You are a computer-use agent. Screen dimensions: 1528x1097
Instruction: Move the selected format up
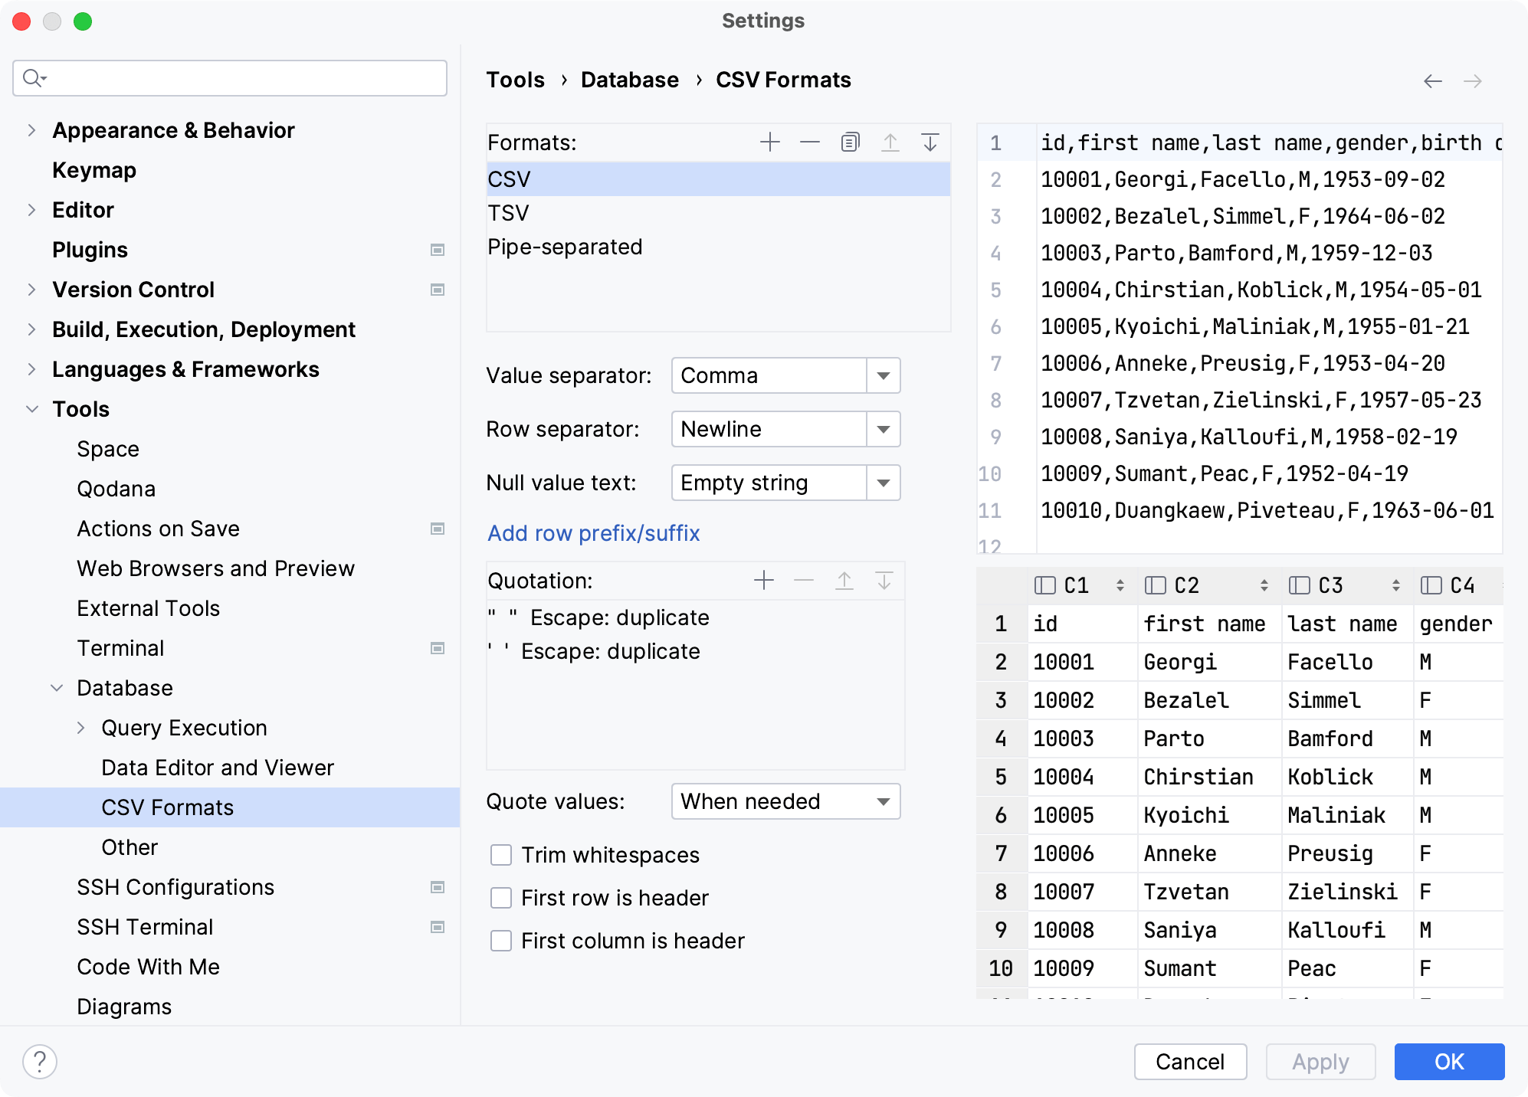click(x=890, y=142)
